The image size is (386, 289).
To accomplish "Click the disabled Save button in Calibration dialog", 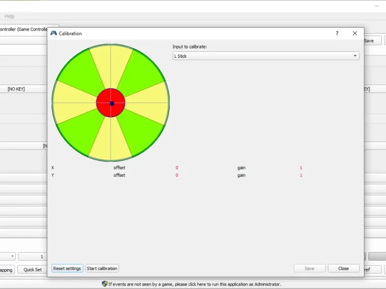I will click(x=309, y=268).
